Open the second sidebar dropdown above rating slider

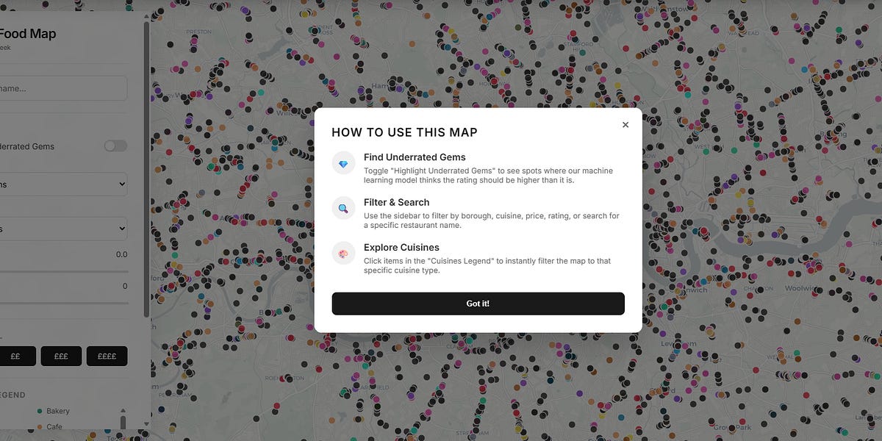click(x=63, y=229)
